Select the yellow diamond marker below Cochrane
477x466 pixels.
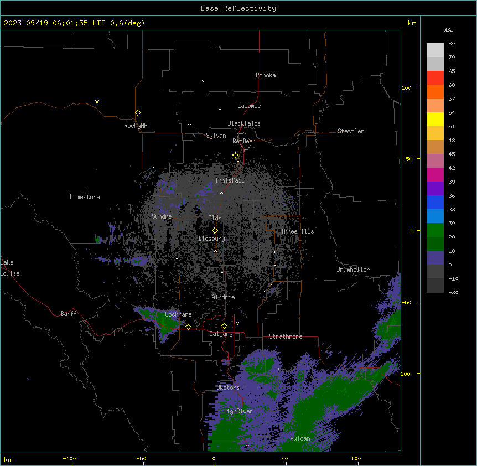[x=188, y=327]
